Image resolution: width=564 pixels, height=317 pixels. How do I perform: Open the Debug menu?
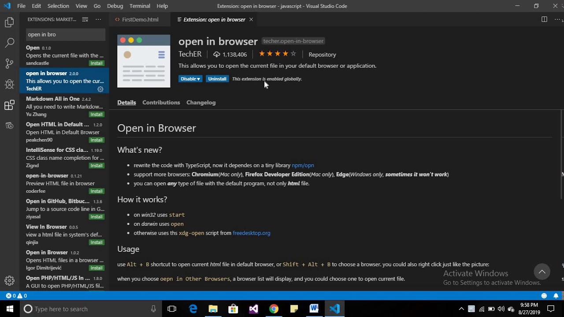pyautogui.click(x=115, y=6)
